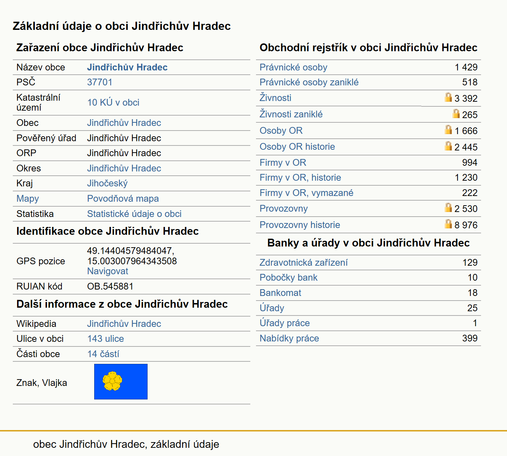Click the Bankomat count 18
This screenshot has width=507, height=456.
473,293
